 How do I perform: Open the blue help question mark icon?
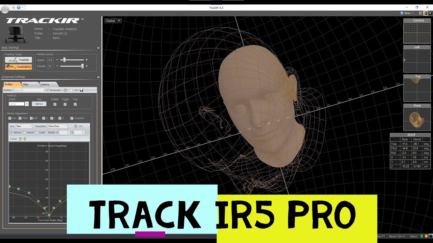(18, 7)
